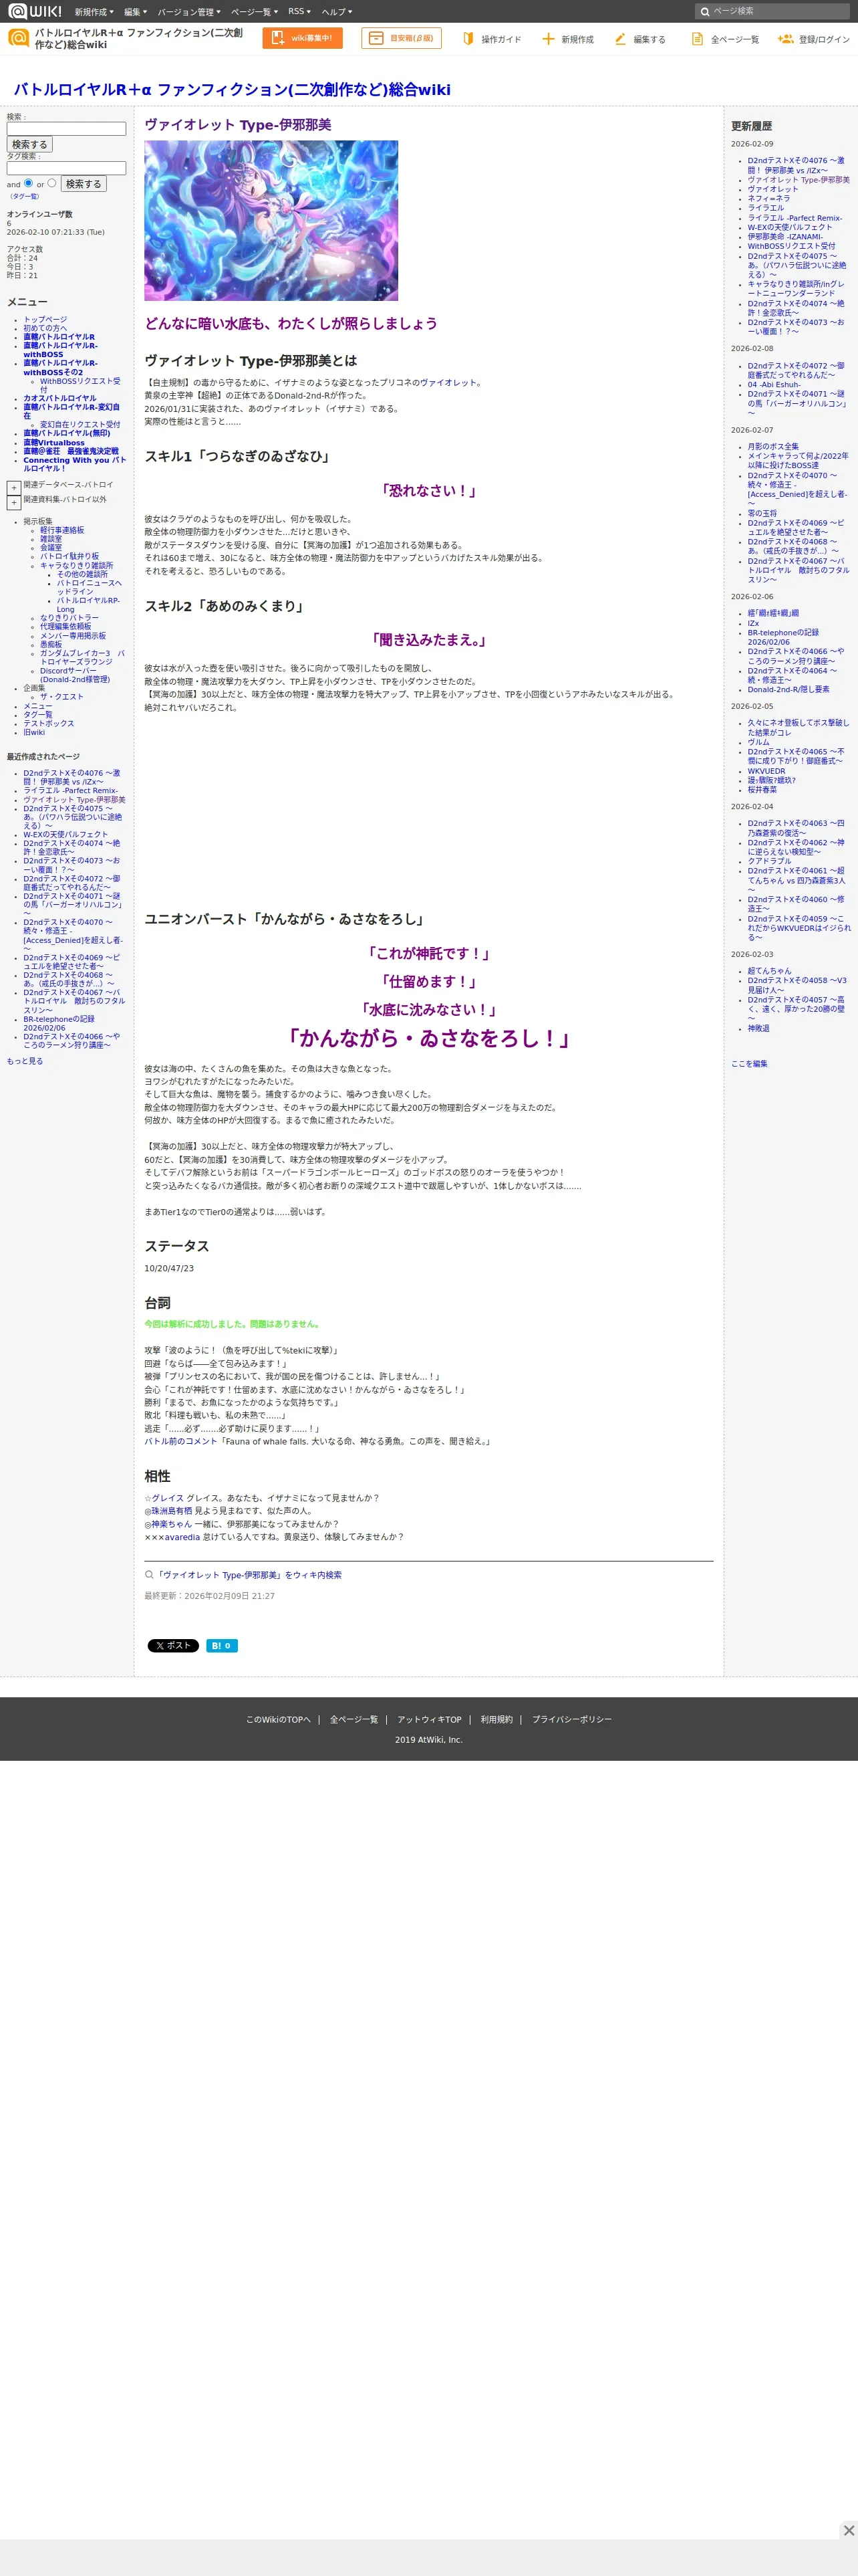This screenshot has width=858, height=2576.
Task: Click the 目安箱(β版) button
Action: (400, 38)
